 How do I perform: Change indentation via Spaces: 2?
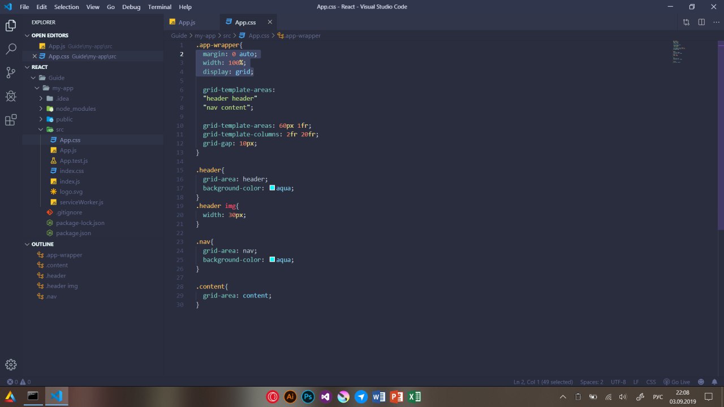[592, 382]
